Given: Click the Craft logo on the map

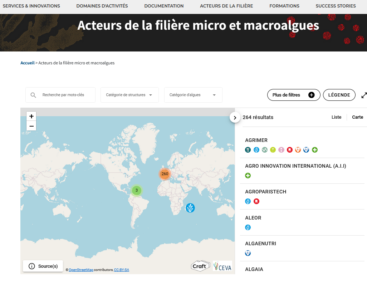Looking at the screenshot, I should 200,266.
